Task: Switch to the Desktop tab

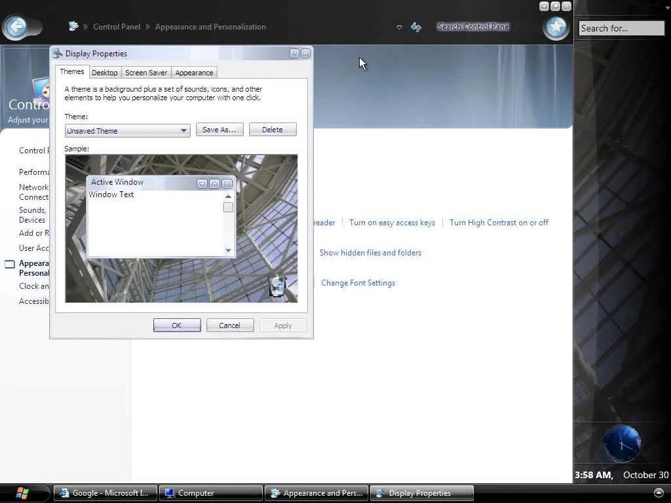Action: tap(105, 73)
